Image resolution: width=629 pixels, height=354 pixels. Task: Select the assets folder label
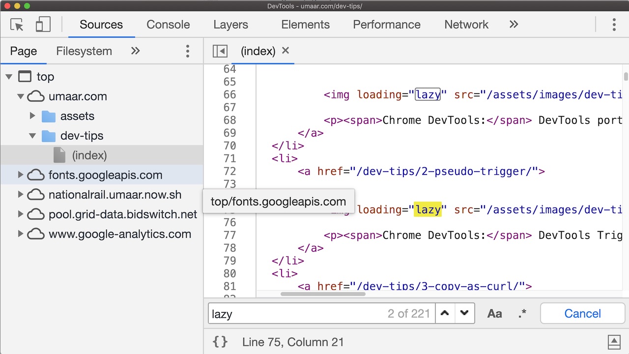tap(77, 116)
